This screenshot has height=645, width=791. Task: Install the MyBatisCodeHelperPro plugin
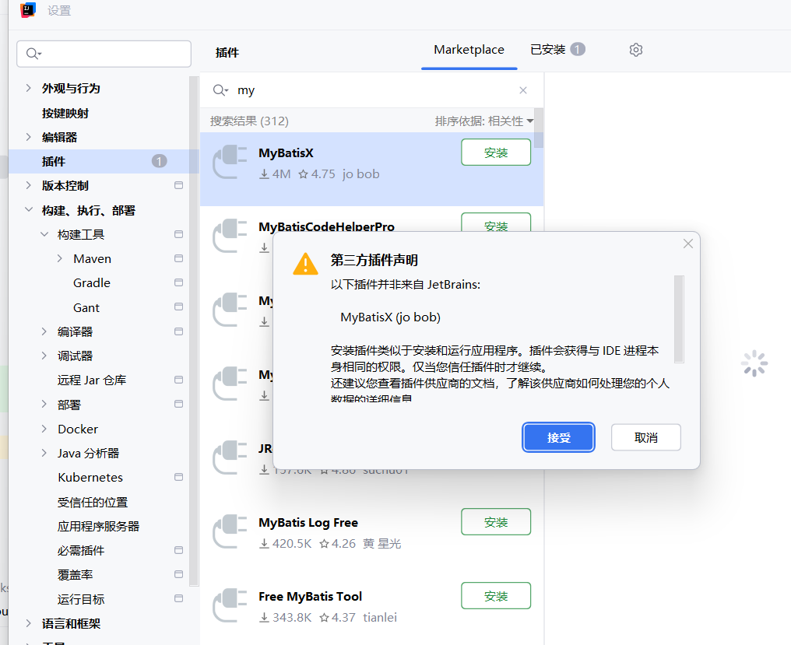tap(496, 223)
